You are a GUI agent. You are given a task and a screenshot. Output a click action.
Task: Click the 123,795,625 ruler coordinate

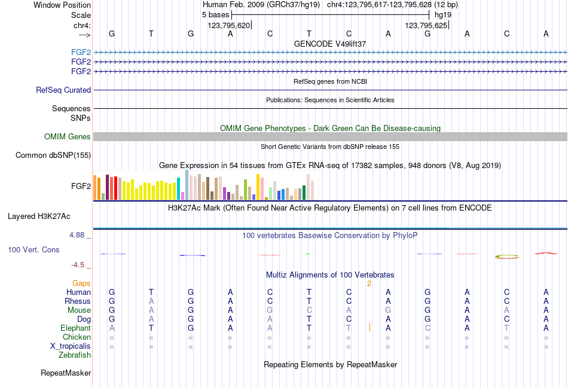tap(426, 25)
